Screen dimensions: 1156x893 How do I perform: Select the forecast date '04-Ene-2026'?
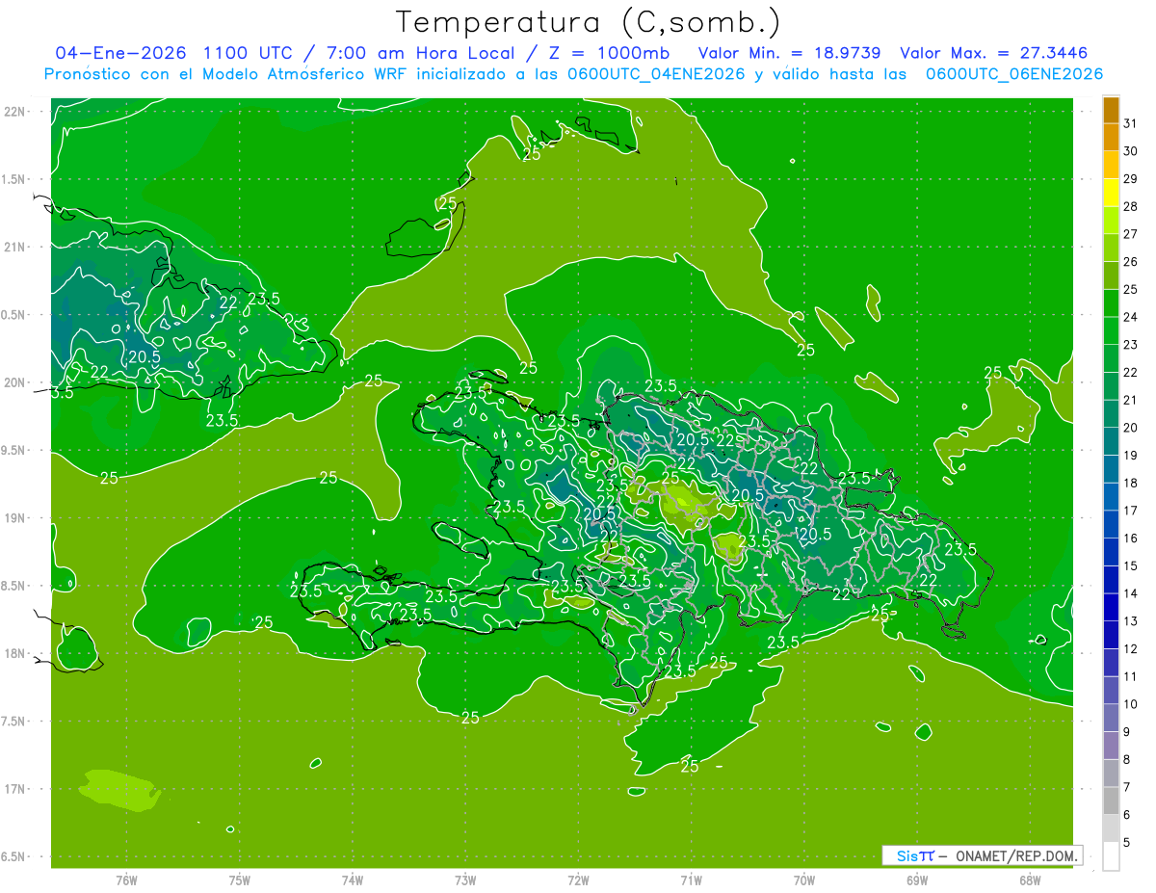120,53
